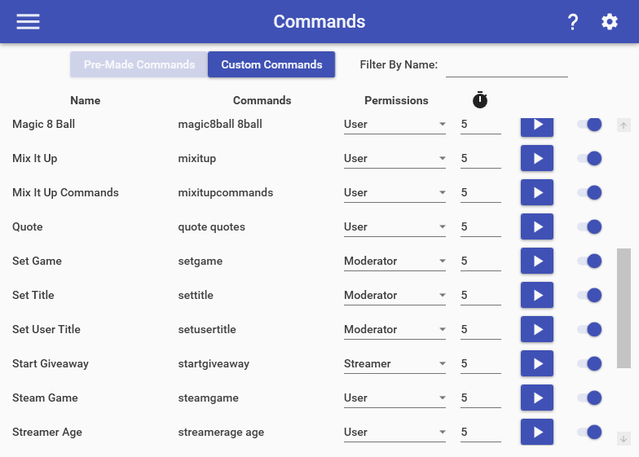The width and height of the screenshot is (639, 457).
Task: Switch off the Set User Title command
Action: 589,329
